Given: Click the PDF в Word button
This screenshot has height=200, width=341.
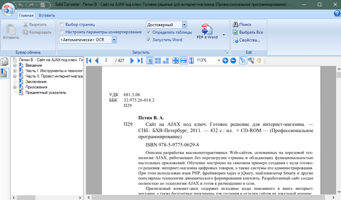Looking at the screenshot, I should point(207,32).
